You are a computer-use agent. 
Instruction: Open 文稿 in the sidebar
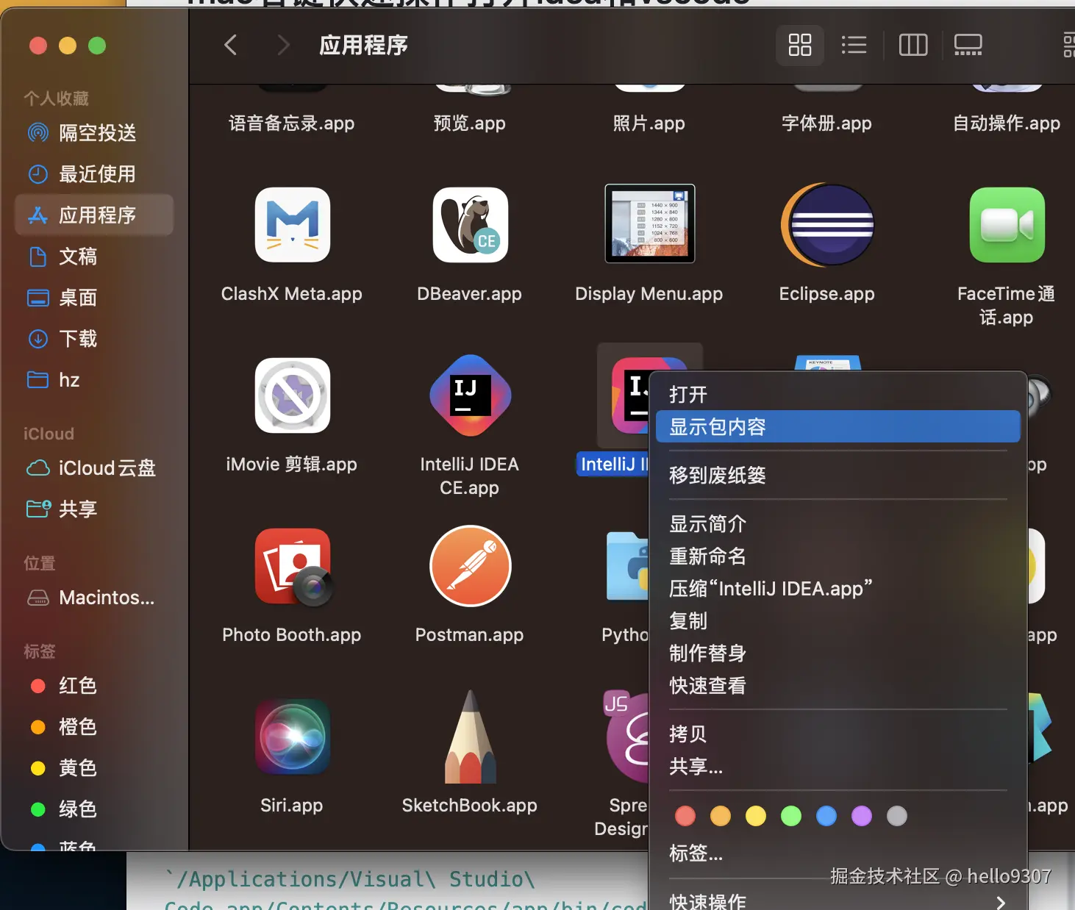pos(94,257)
